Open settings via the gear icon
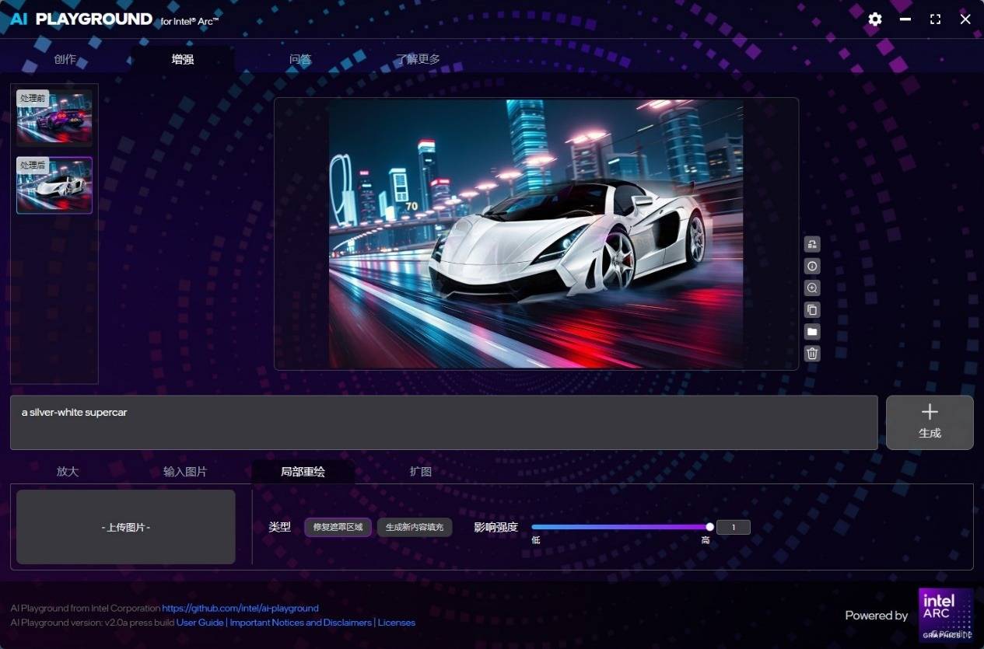The image size is (984, 649). (x=875, y=19)
